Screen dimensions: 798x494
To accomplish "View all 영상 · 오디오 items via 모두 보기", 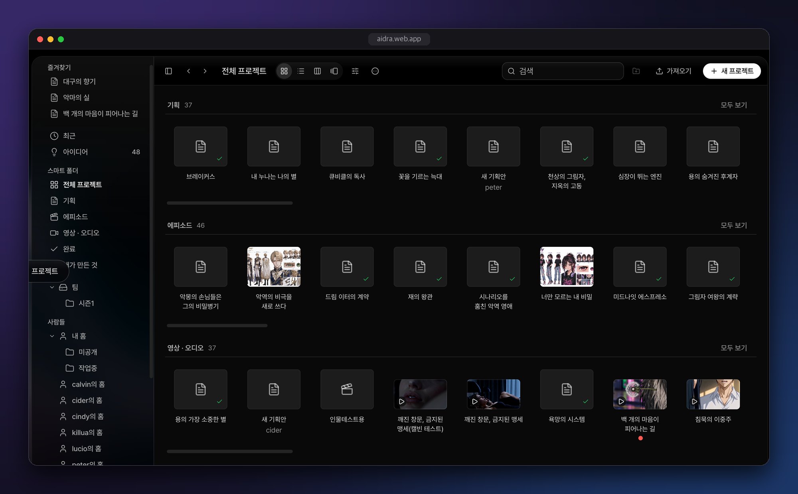I will pos(733,348).
